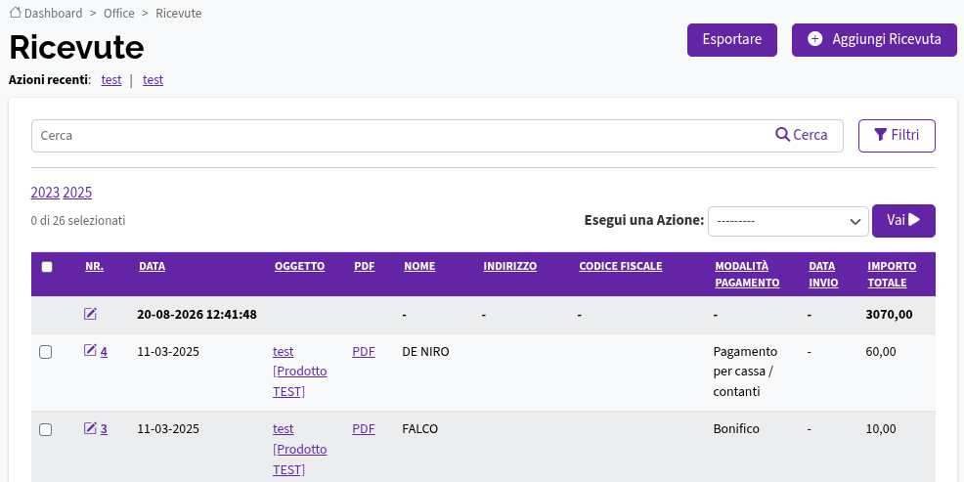Sort table by OGGETTO column
964x482 pixels.
pos(299,266)
